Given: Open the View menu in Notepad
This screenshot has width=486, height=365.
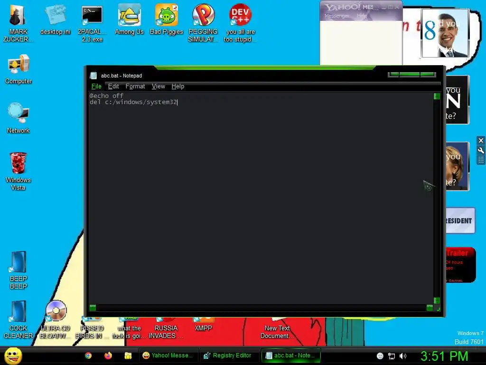Looking at the screenshot, I should 159,86.
